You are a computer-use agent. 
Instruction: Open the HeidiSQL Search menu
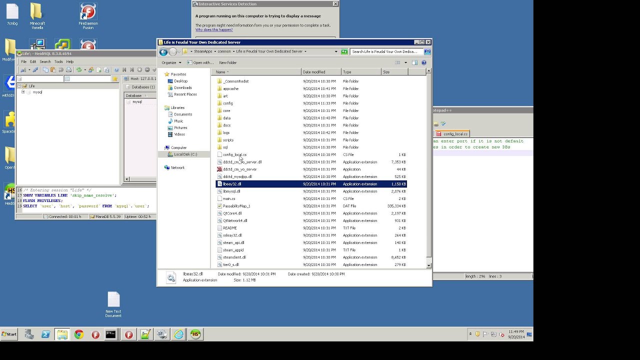coord(45,61)
